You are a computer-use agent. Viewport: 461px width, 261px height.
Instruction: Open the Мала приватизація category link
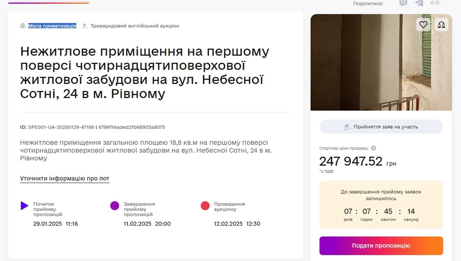[52, 26]
